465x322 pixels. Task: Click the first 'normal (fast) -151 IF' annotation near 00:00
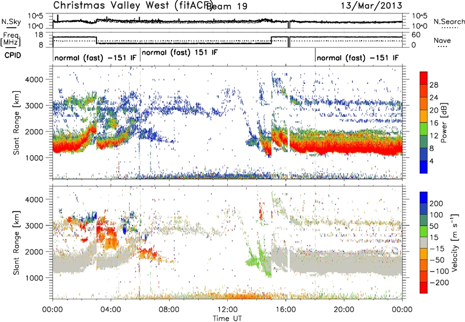point(95,58)
